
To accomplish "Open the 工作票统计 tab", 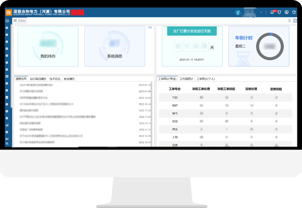I will coord(186,79).
